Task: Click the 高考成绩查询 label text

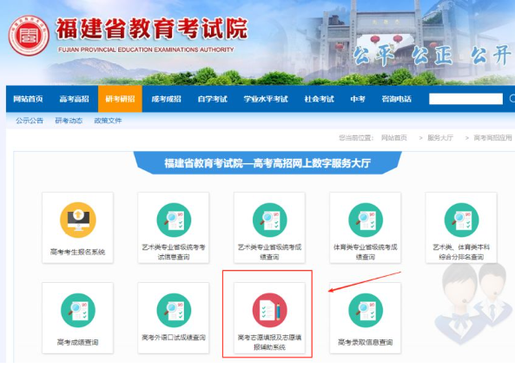Action: point(78,342)
